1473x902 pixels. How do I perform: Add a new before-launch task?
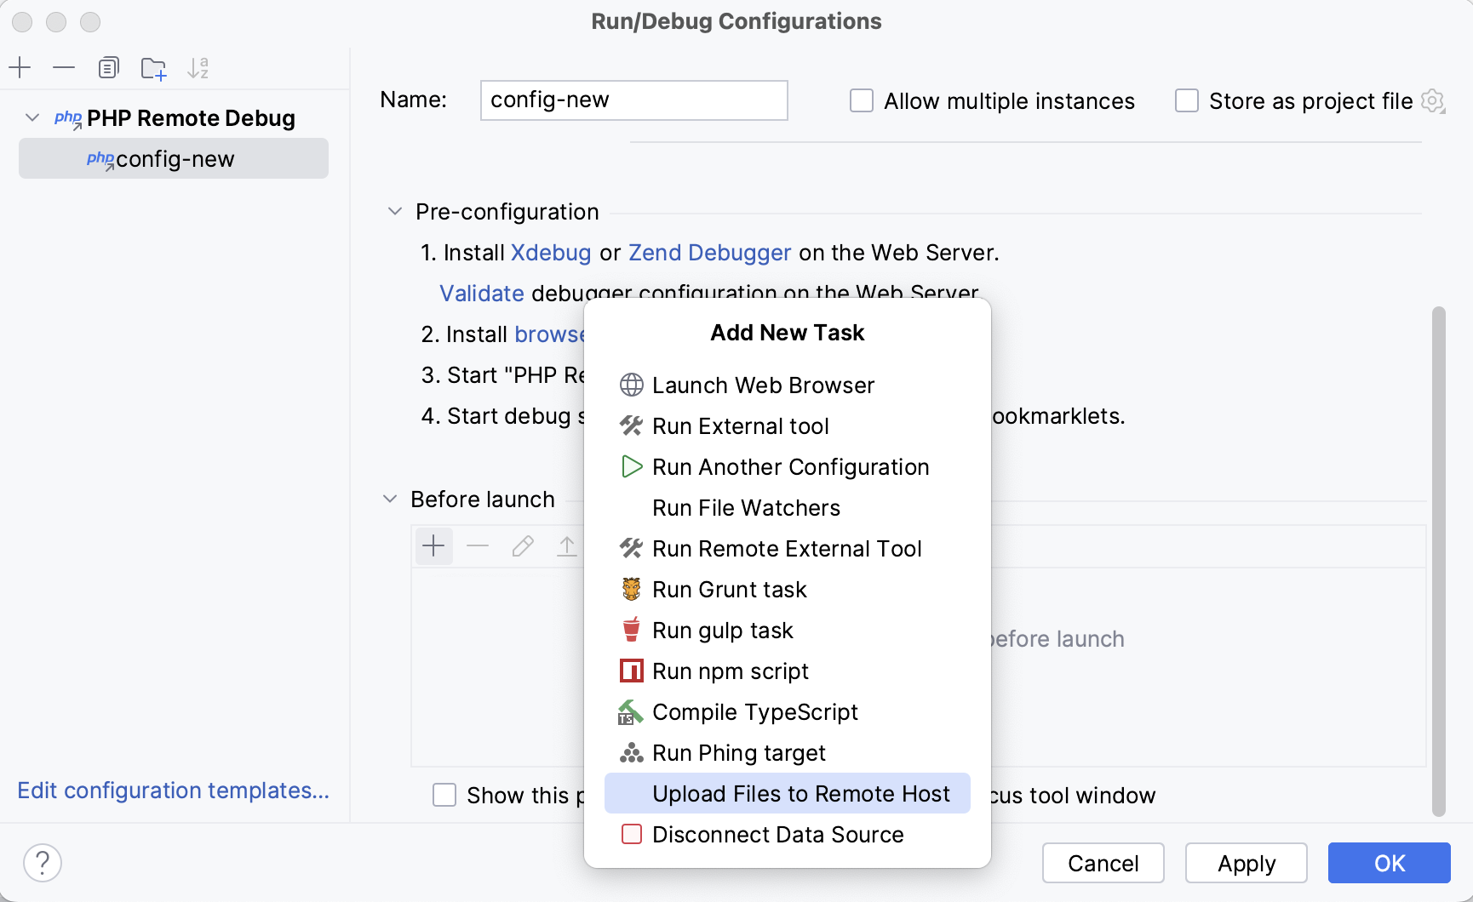(434, 545)
